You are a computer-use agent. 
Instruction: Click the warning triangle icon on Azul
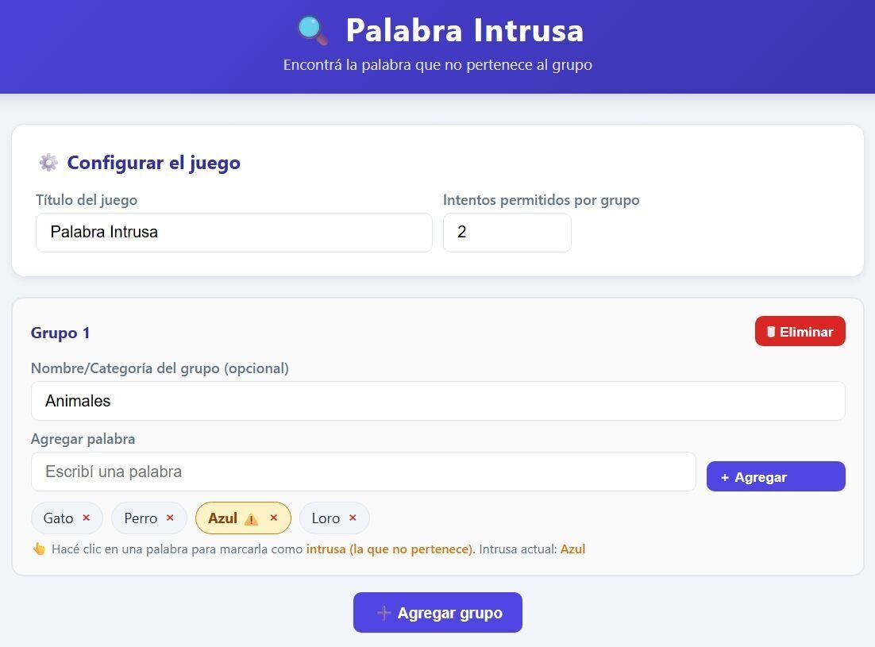coord(251,518)
